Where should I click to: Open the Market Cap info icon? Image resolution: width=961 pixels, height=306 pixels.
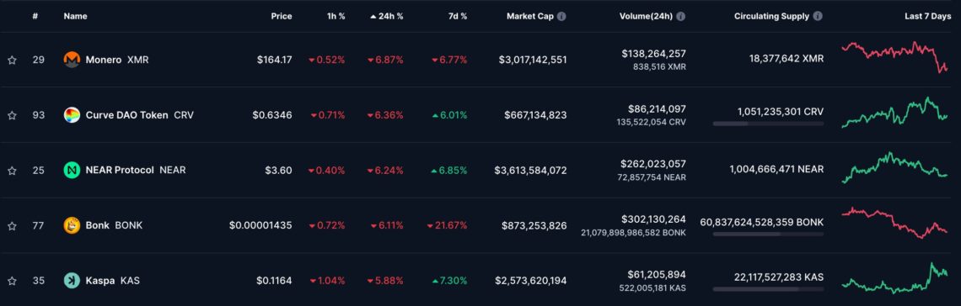click(561, 17)
